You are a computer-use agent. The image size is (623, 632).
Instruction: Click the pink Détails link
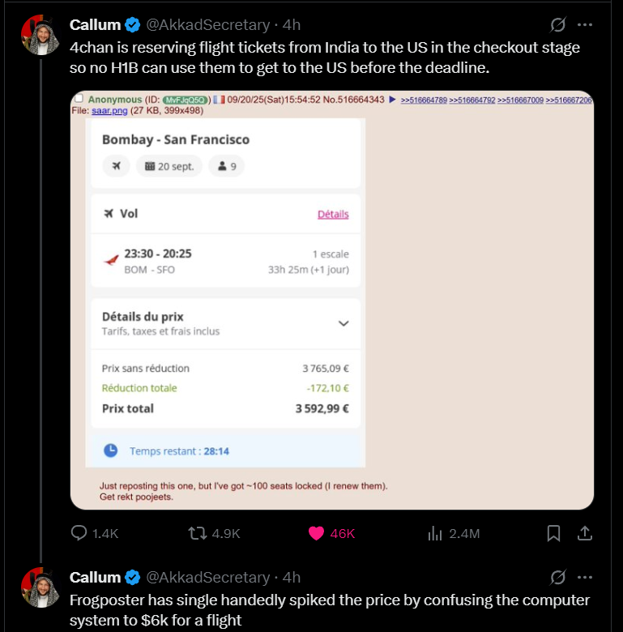[333, 214]
